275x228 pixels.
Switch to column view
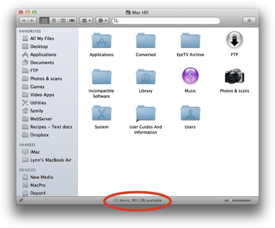coord(63,21)
